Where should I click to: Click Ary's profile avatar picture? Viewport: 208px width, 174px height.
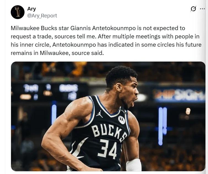point(18,12)
